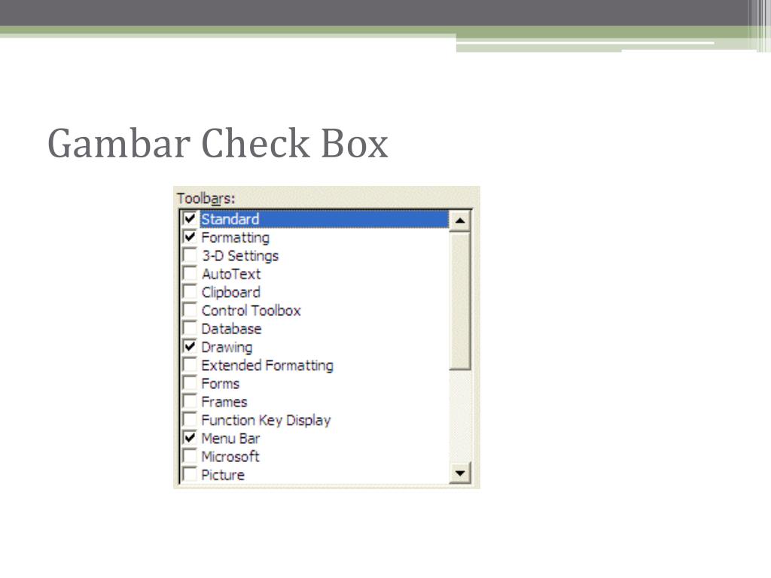
Task: Click the Gambar Check Box slide title
Action: [218, 144]
